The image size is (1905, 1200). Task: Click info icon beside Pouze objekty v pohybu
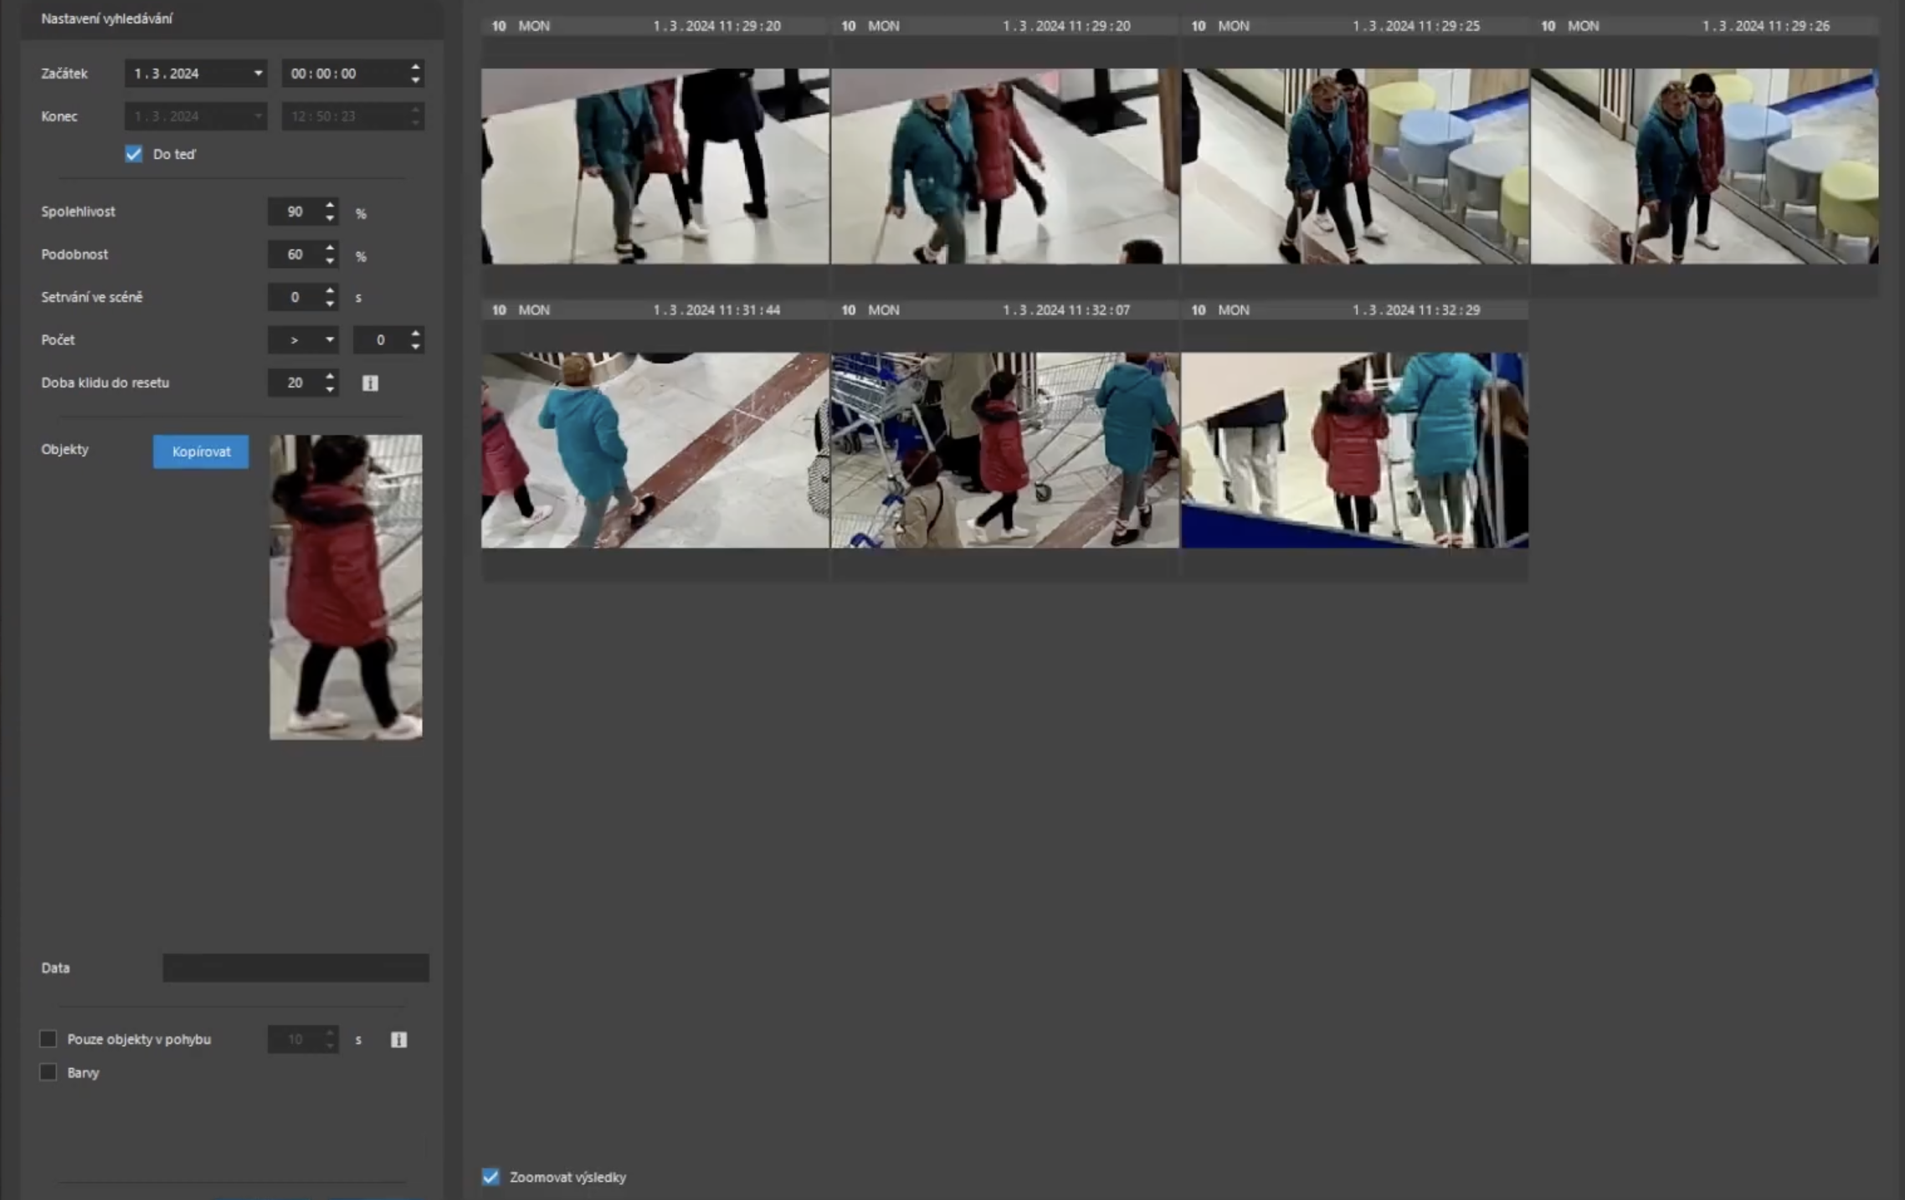398,1039
